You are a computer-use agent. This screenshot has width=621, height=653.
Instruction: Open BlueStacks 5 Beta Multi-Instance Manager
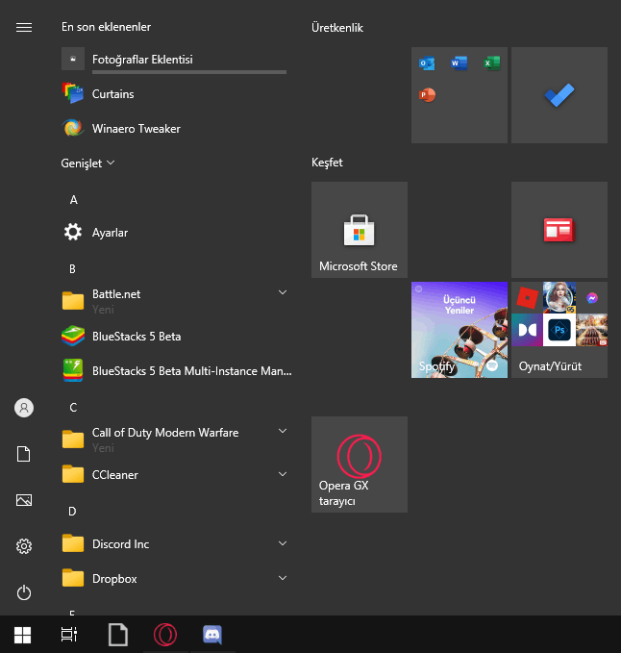(177, 370)
